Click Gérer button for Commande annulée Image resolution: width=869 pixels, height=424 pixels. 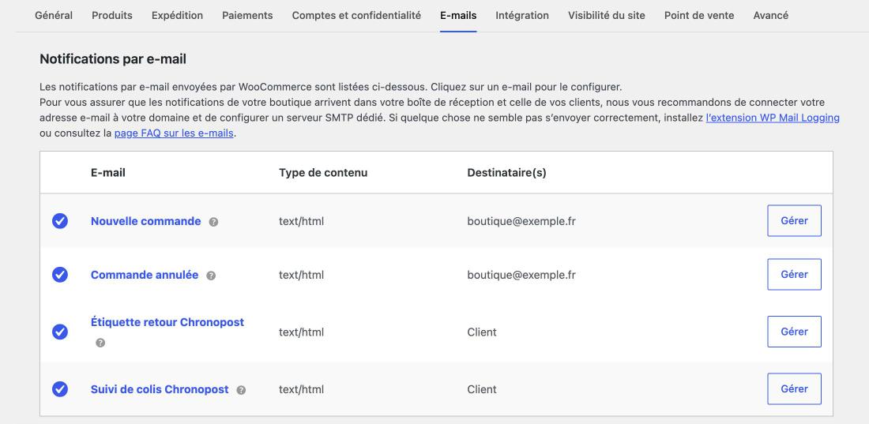pyautogui.click(x=794, y=274)
